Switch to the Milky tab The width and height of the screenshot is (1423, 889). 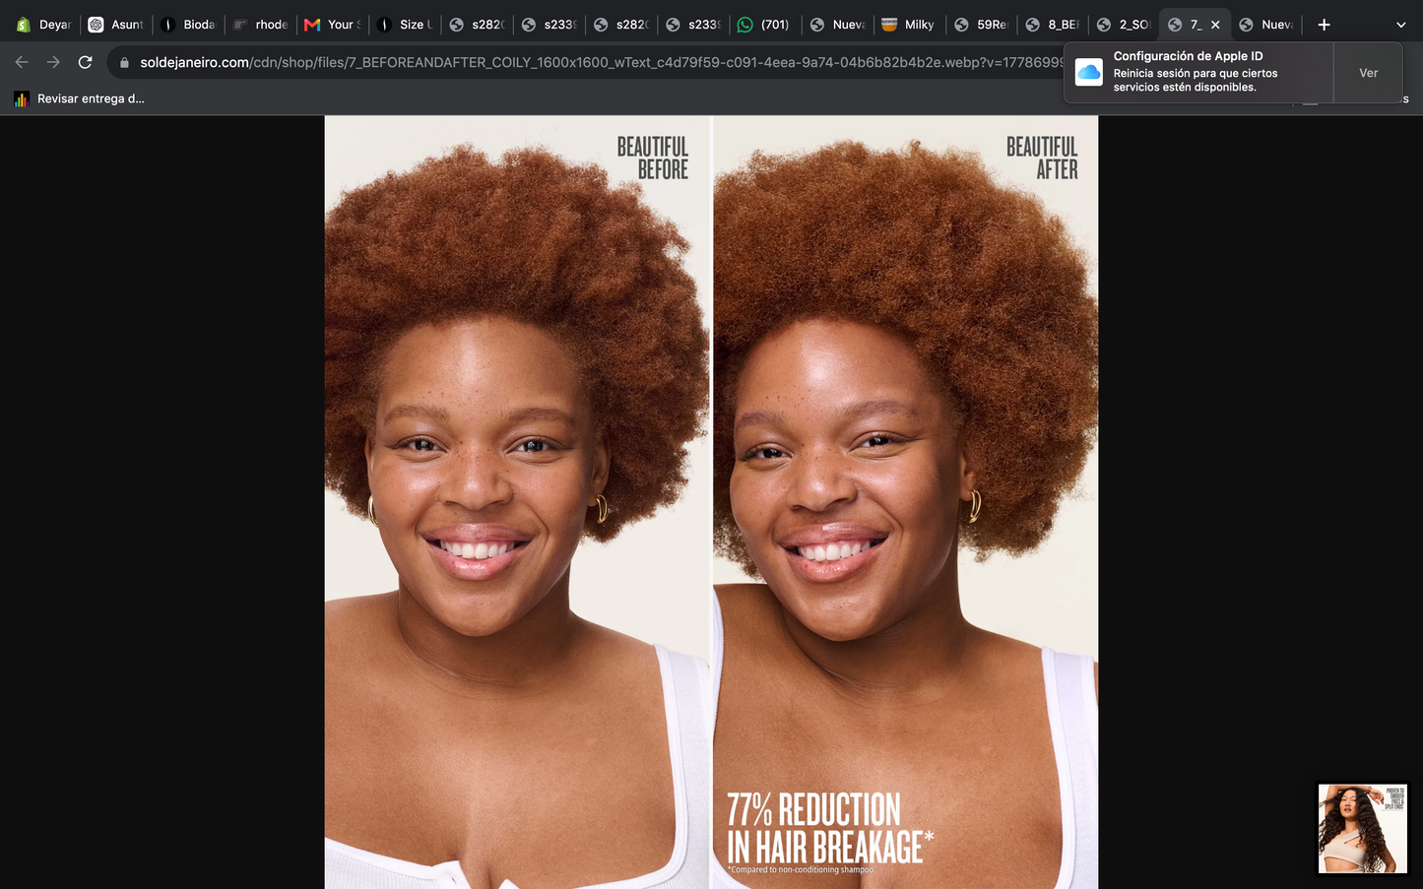point(909,25)
